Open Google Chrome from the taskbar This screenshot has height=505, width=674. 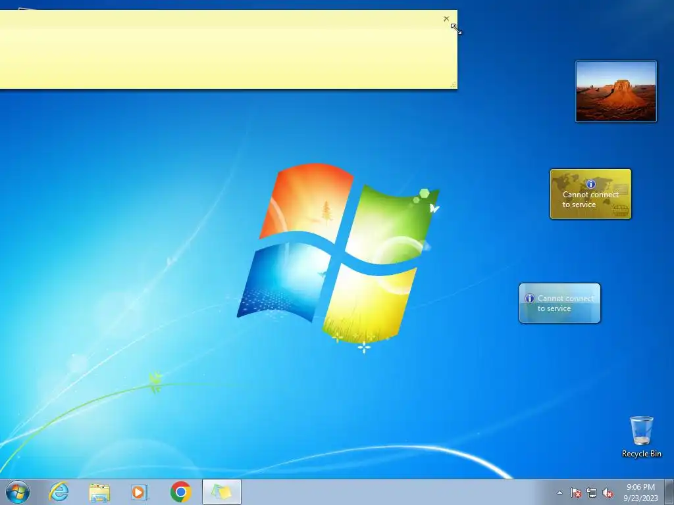click(180, 492)
